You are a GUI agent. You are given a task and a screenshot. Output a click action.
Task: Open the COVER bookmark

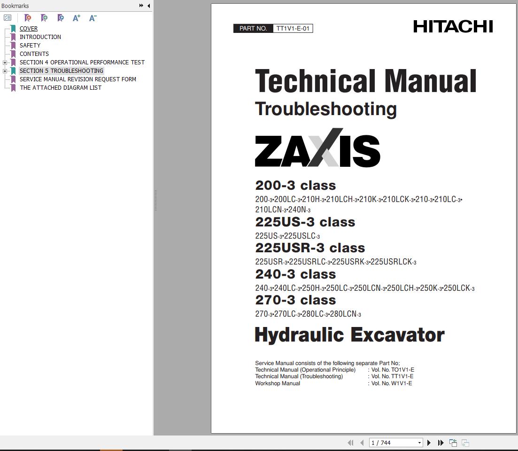pos(28,28)
